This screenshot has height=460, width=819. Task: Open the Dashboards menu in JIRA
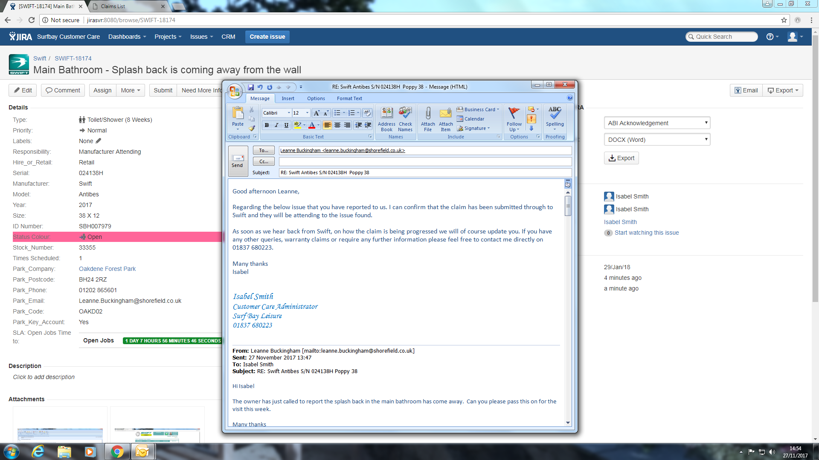(127, 37)
